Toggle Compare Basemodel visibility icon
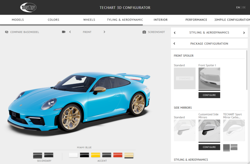Viewport: 250px width, 164px height. pos(7,32)
